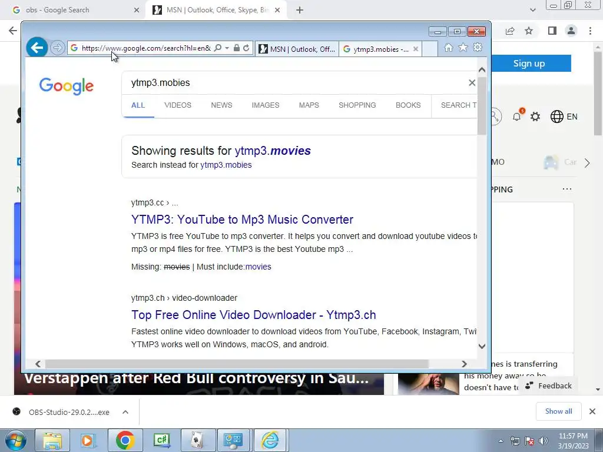Open IE Favorites star icon
The image size is (603, 452).
click(x=463, y=47)
